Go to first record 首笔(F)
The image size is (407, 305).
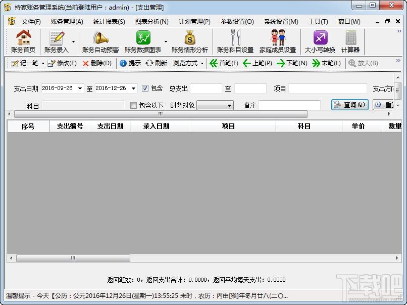[x=224, y=63]
